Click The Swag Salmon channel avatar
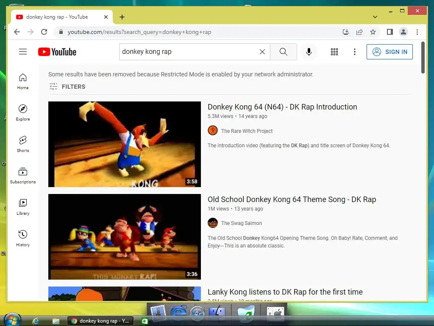The image size is (434, 326). (x=213, y=222)
